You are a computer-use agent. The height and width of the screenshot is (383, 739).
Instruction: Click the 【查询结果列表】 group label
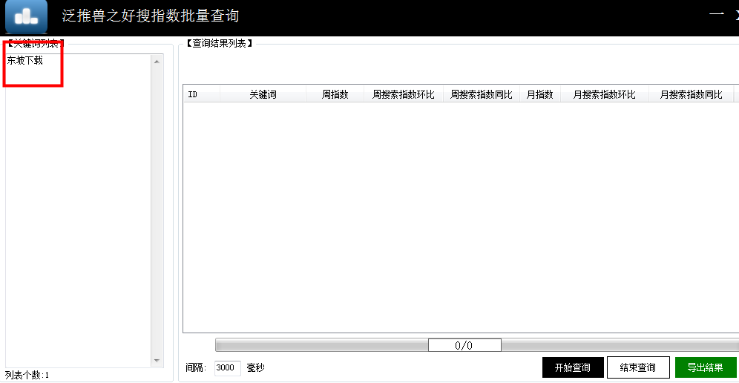click(x=219, y=43)
